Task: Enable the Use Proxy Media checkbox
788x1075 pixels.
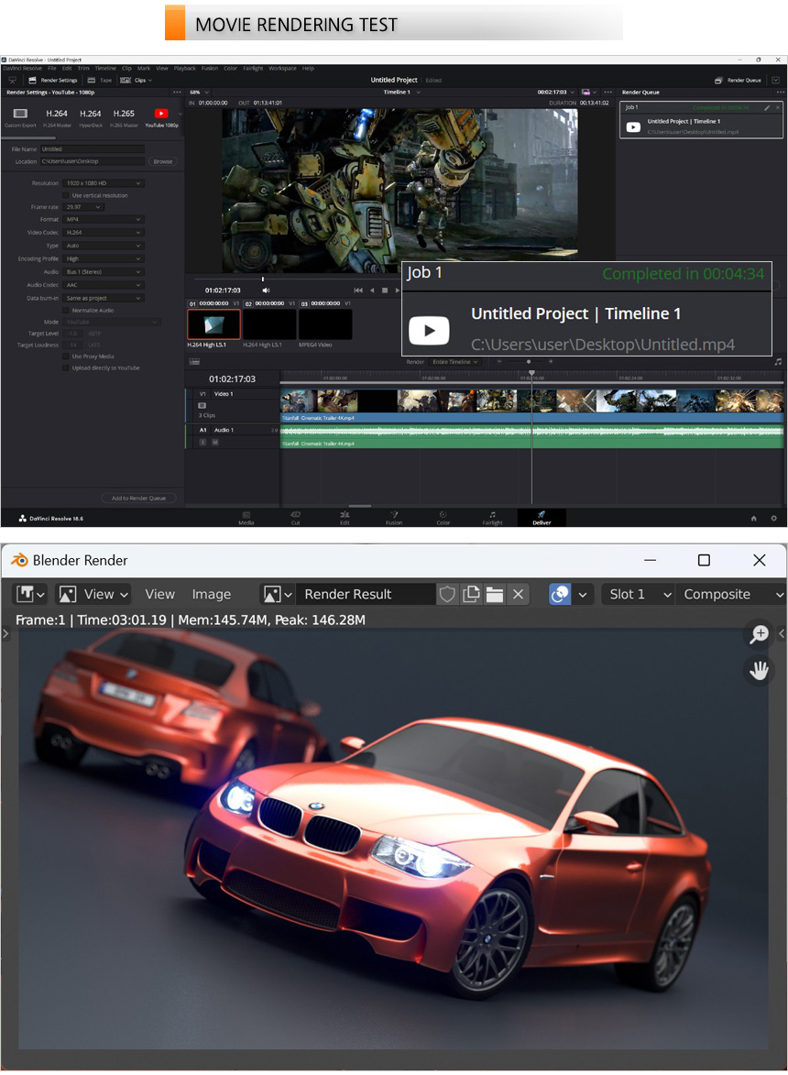Action: (x=67, y=357)
